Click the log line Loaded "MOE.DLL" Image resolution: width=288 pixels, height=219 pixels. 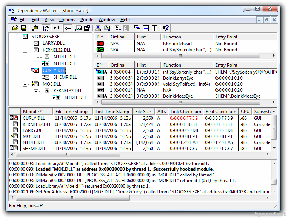pos(125,169)
